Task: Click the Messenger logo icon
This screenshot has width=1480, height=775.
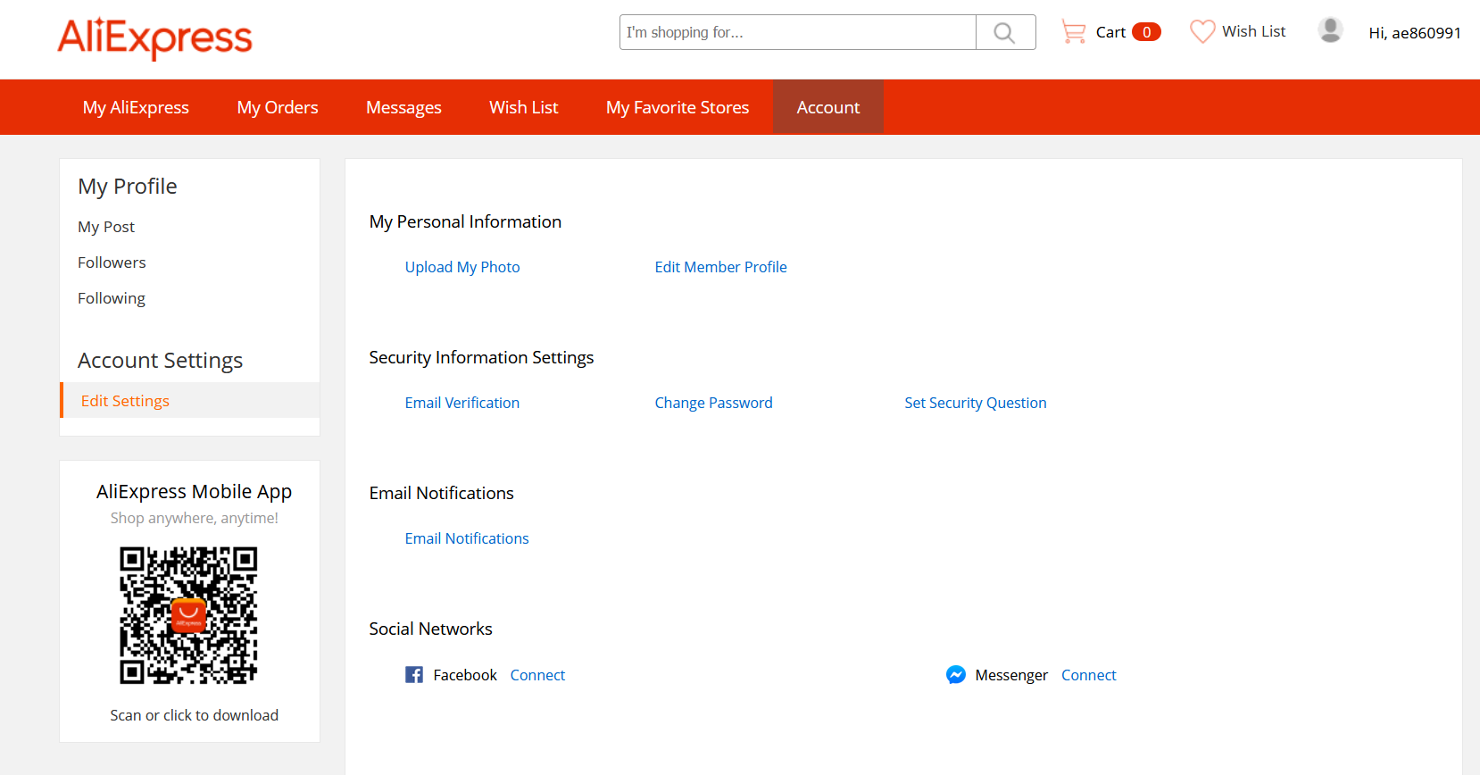Action: [x=956, y=675]
